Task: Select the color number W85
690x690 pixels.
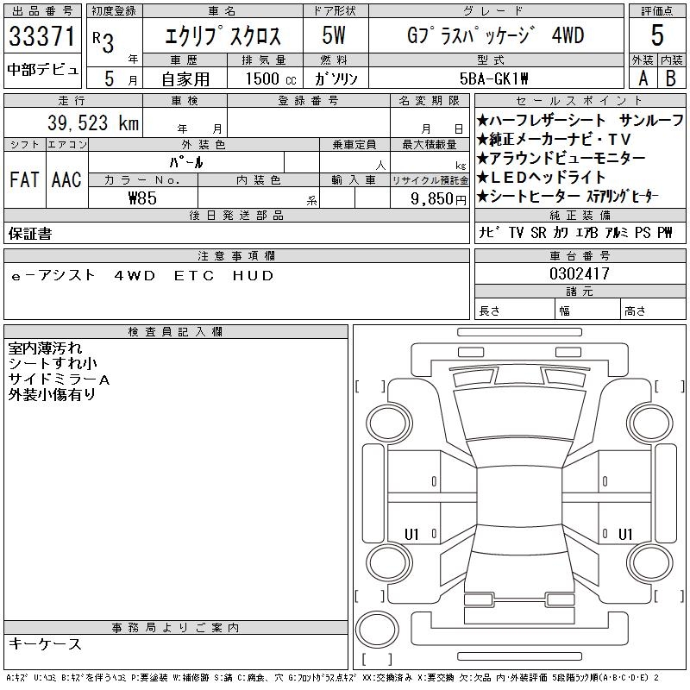Action: [142, 198]
